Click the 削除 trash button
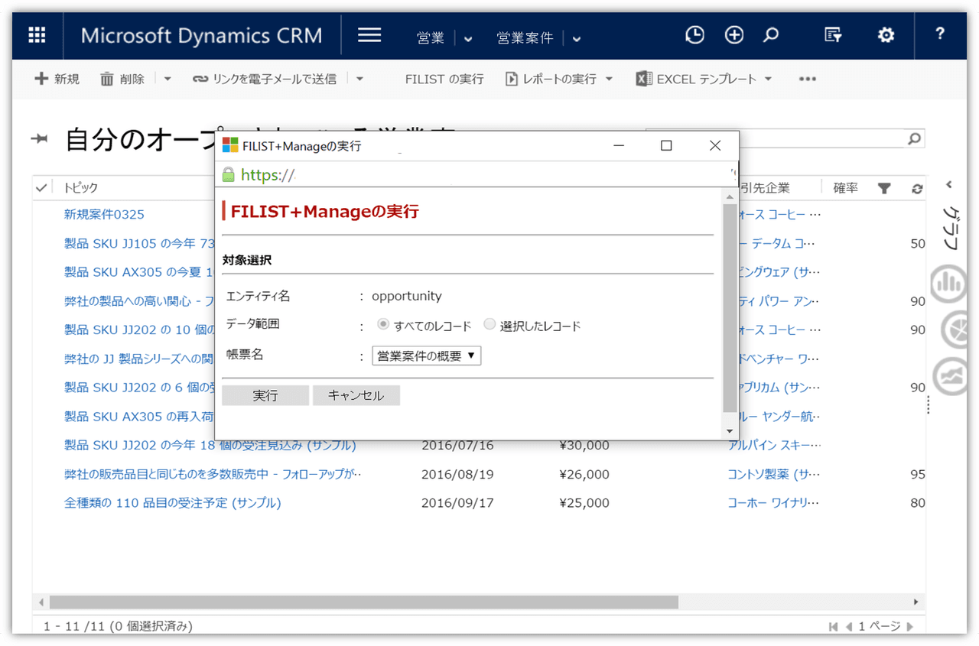This screenshot has height=646, width=979. (122, 79)
